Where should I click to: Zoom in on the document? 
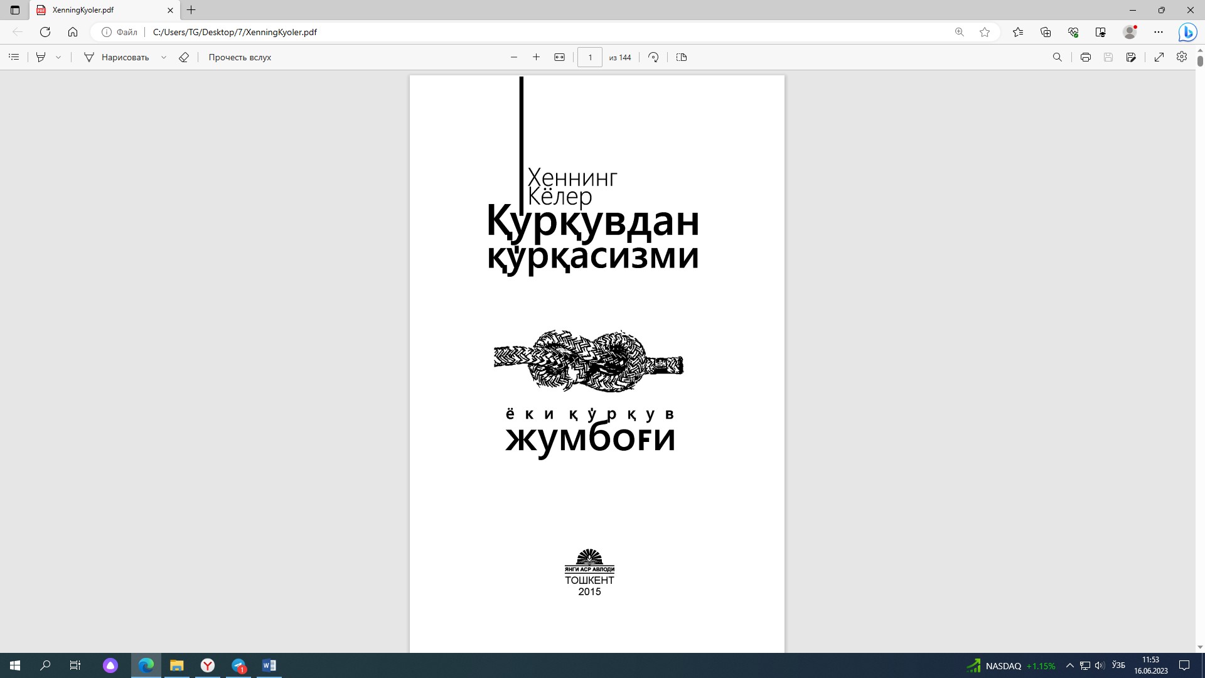click(537, 57)
